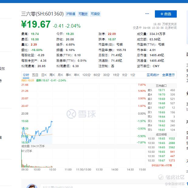
Task: Click the 成交量 value 334.31万手
Action: coord(157,34)
